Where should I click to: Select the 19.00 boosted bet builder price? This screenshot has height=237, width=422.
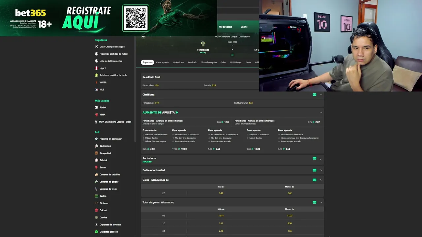184,149
